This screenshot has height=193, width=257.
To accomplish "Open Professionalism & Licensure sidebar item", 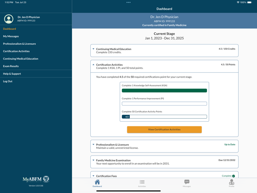I will pos(19,44).
